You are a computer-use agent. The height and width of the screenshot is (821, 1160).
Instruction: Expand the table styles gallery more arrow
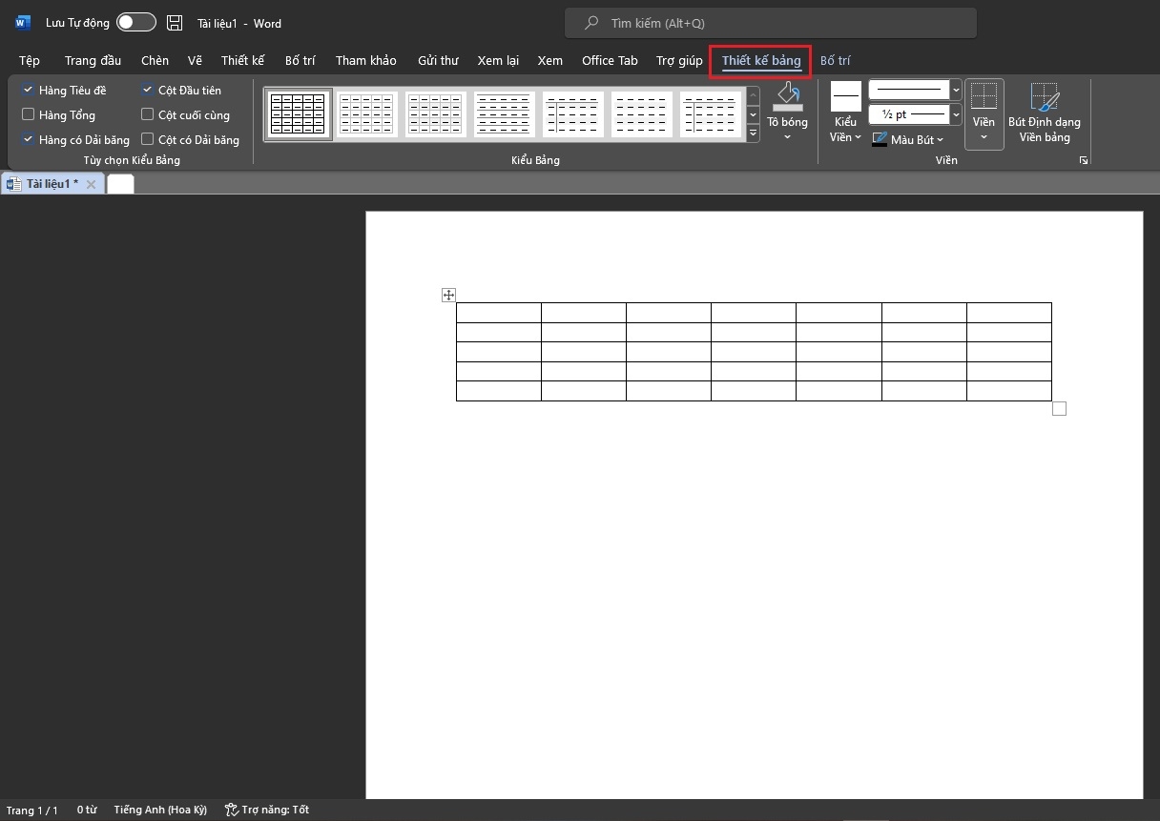pyautogui.click(x=753, y=134)
